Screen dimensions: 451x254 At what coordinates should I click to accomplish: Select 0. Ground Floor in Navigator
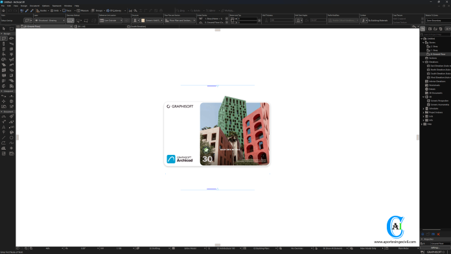[x=438, y=54]
